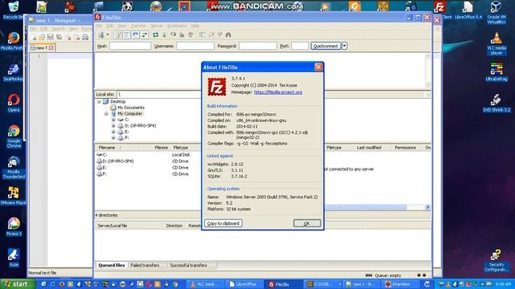
Task: Open FileZilla Bookmarks menu
Action: 177,26
